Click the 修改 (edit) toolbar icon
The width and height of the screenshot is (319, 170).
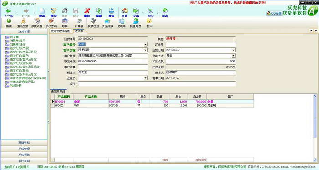point(53,13)
